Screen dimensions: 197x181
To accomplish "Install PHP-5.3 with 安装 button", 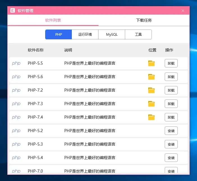I will (171, 144).
